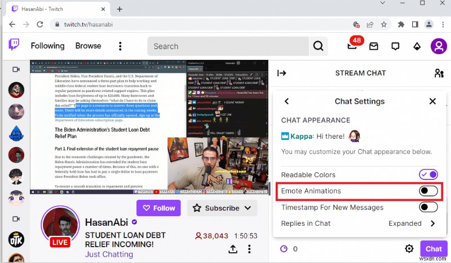Click the share page icon in address bar

[370, 24]
